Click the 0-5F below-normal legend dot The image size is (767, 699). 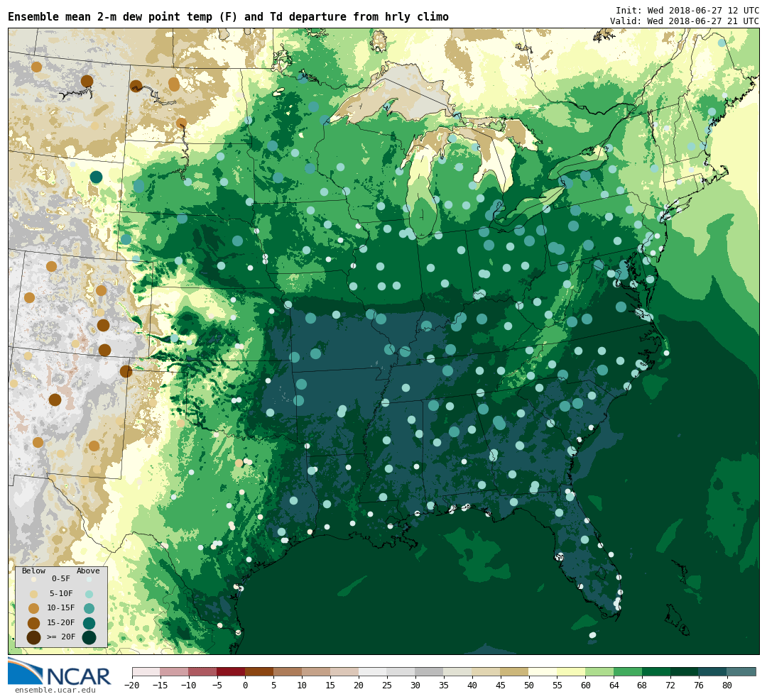pyautogui.click(x=34, y=579)
